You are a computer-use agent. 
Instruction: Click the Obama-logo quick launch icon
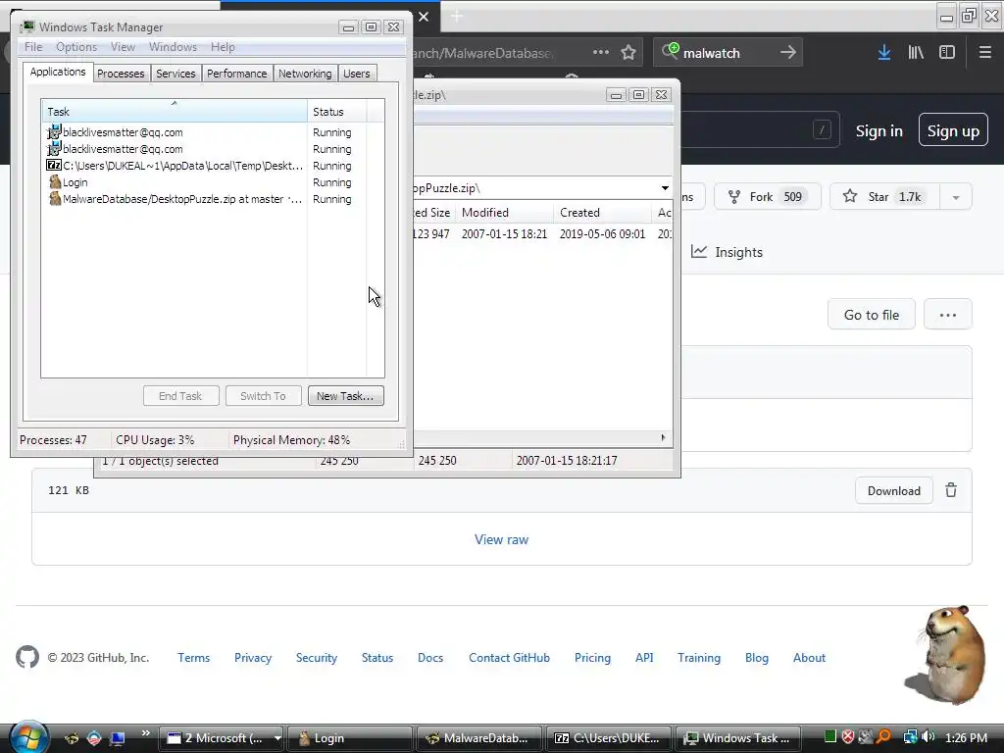coord(94,738)
